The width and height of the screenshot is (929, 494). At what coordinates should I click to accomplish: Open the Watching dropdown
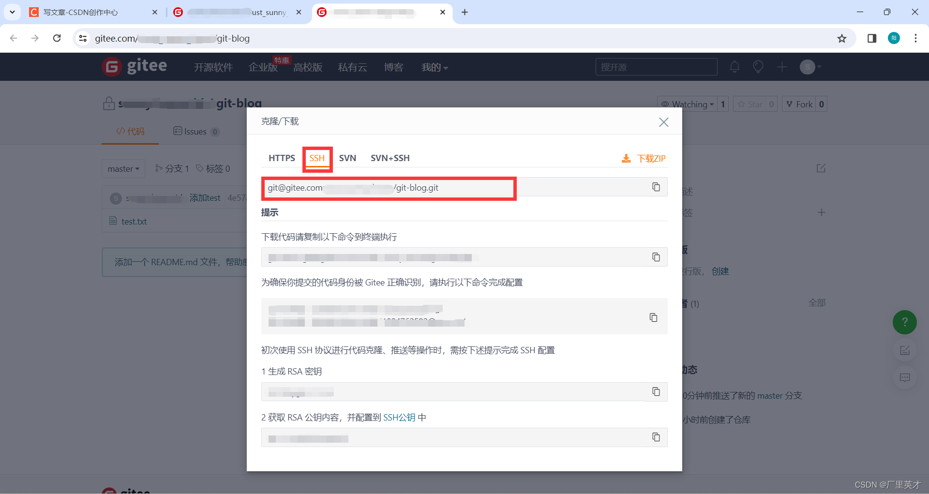point(690,104)
